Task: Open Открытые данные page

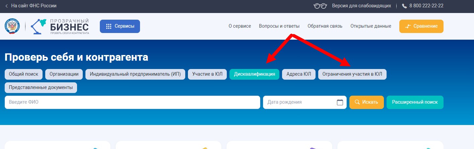Action: tap(371, 26)
